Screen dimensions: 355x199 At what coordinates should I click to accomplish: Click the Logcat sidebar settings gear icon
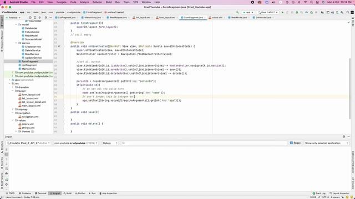coord(6,184)
